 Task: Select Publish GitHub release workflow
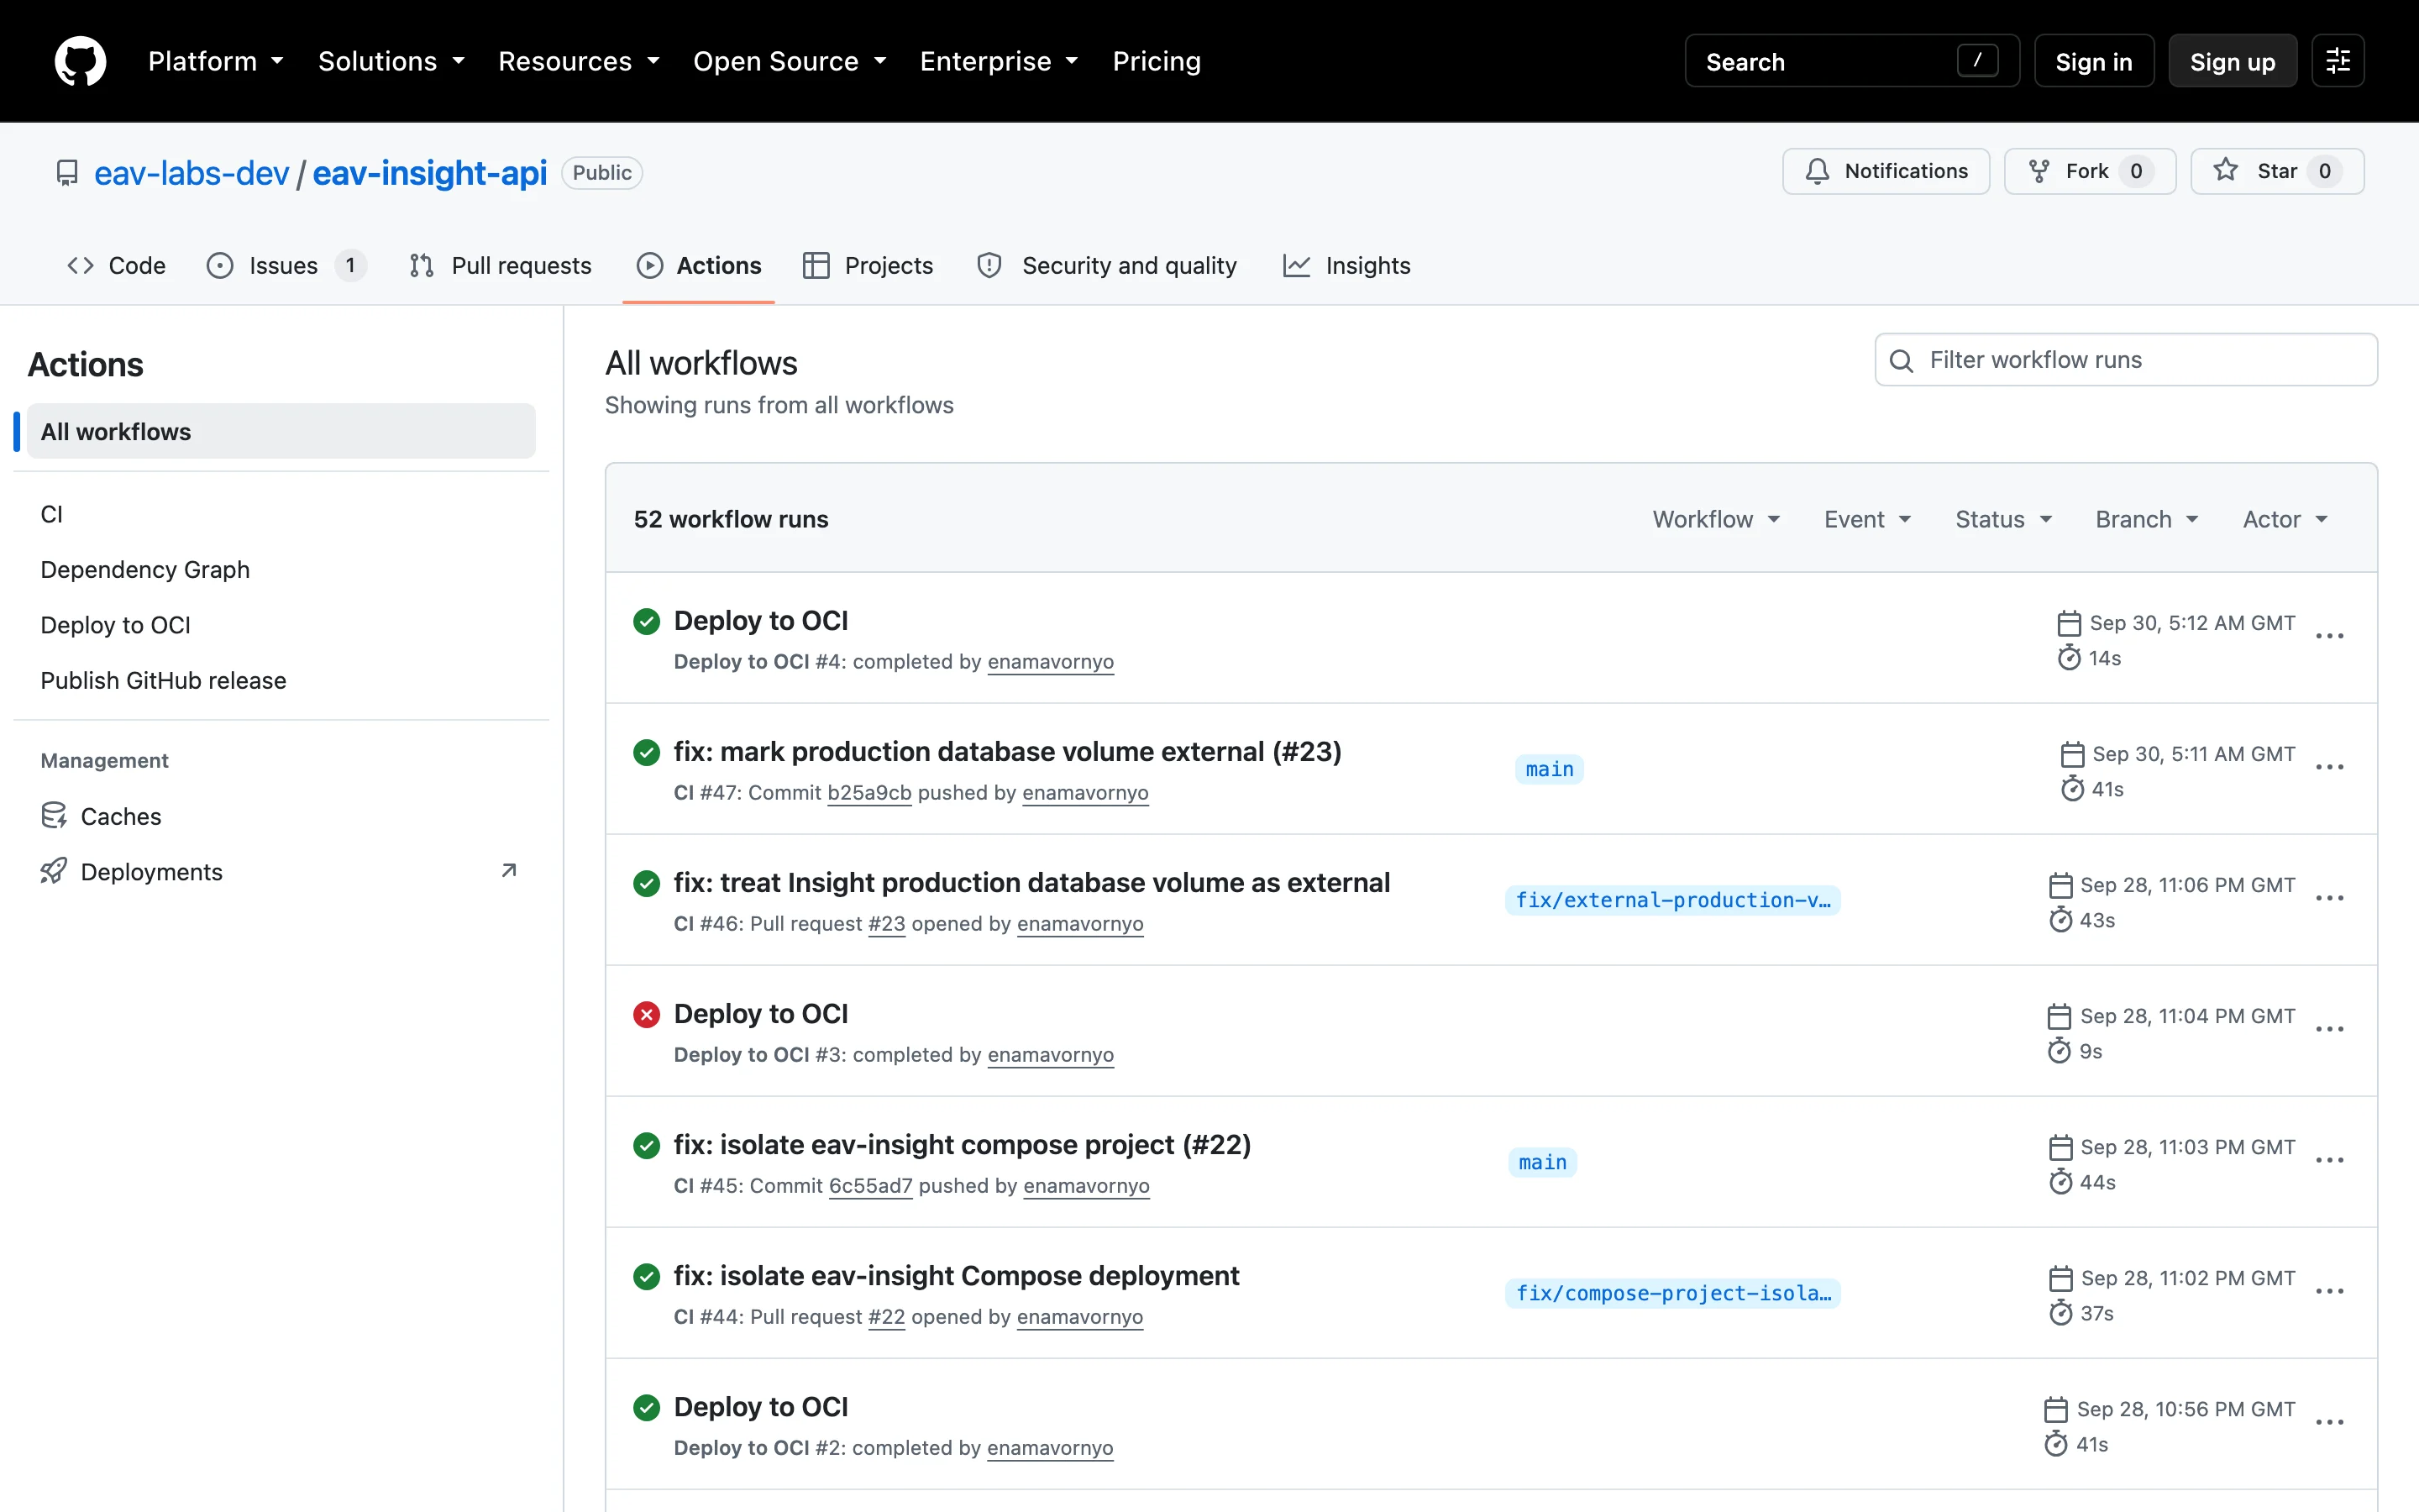pyautogui.click(x=282, y=680)
